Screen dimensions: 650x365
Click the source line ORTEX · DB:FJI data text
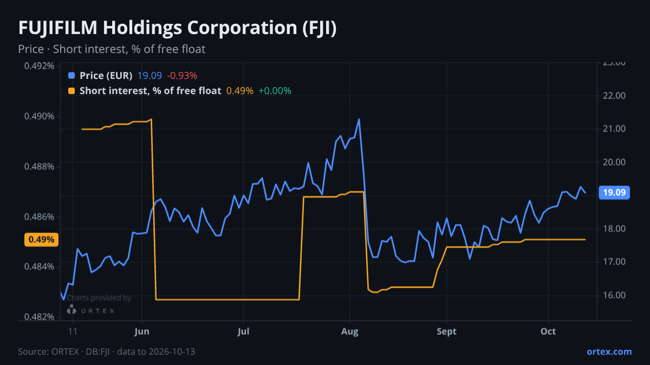(107, 351)
